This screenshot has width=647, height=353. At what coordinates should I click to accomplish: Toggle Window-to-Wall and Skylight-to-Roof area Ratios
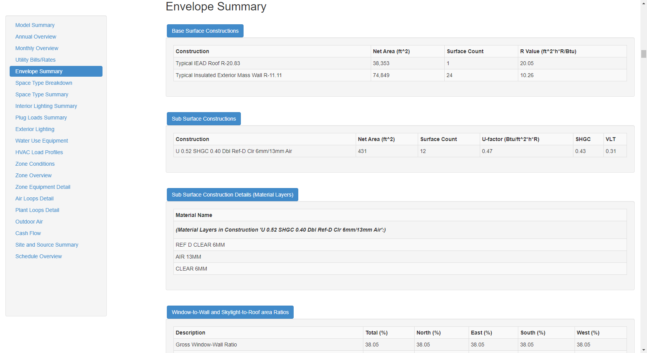coord(230,312)
